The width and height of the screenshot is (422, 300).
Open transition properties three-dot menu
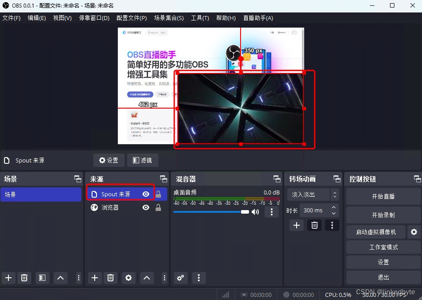[x=332, y=225]
